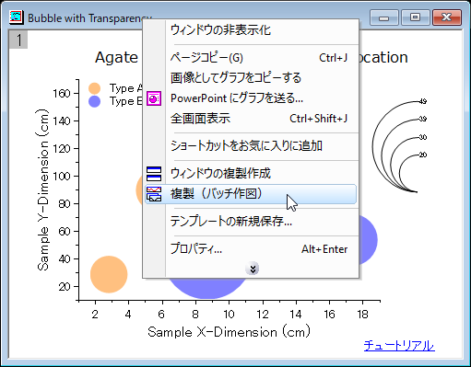471x367 pixels.
Task: Open the チュートリアル link
Action: [x=399, y=346]
